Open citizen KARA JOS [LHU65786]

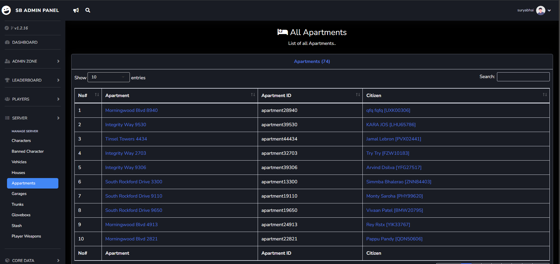390,124
